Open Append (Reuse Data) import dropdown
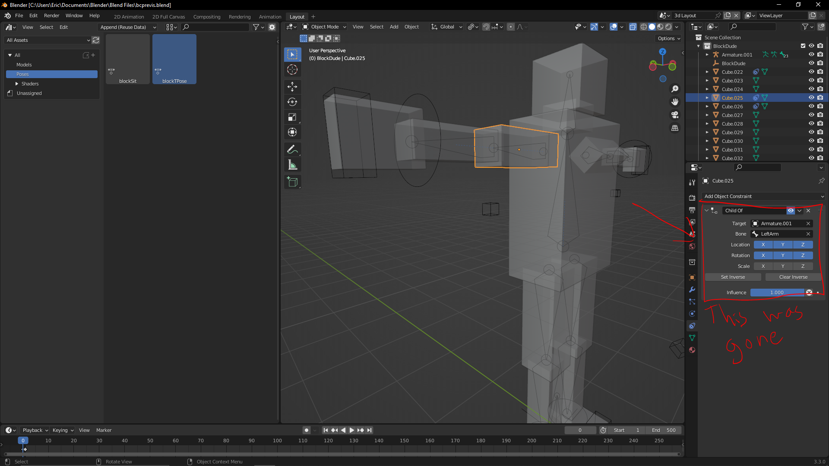Viewport: 829px width, 466px height. coord(128,27)
